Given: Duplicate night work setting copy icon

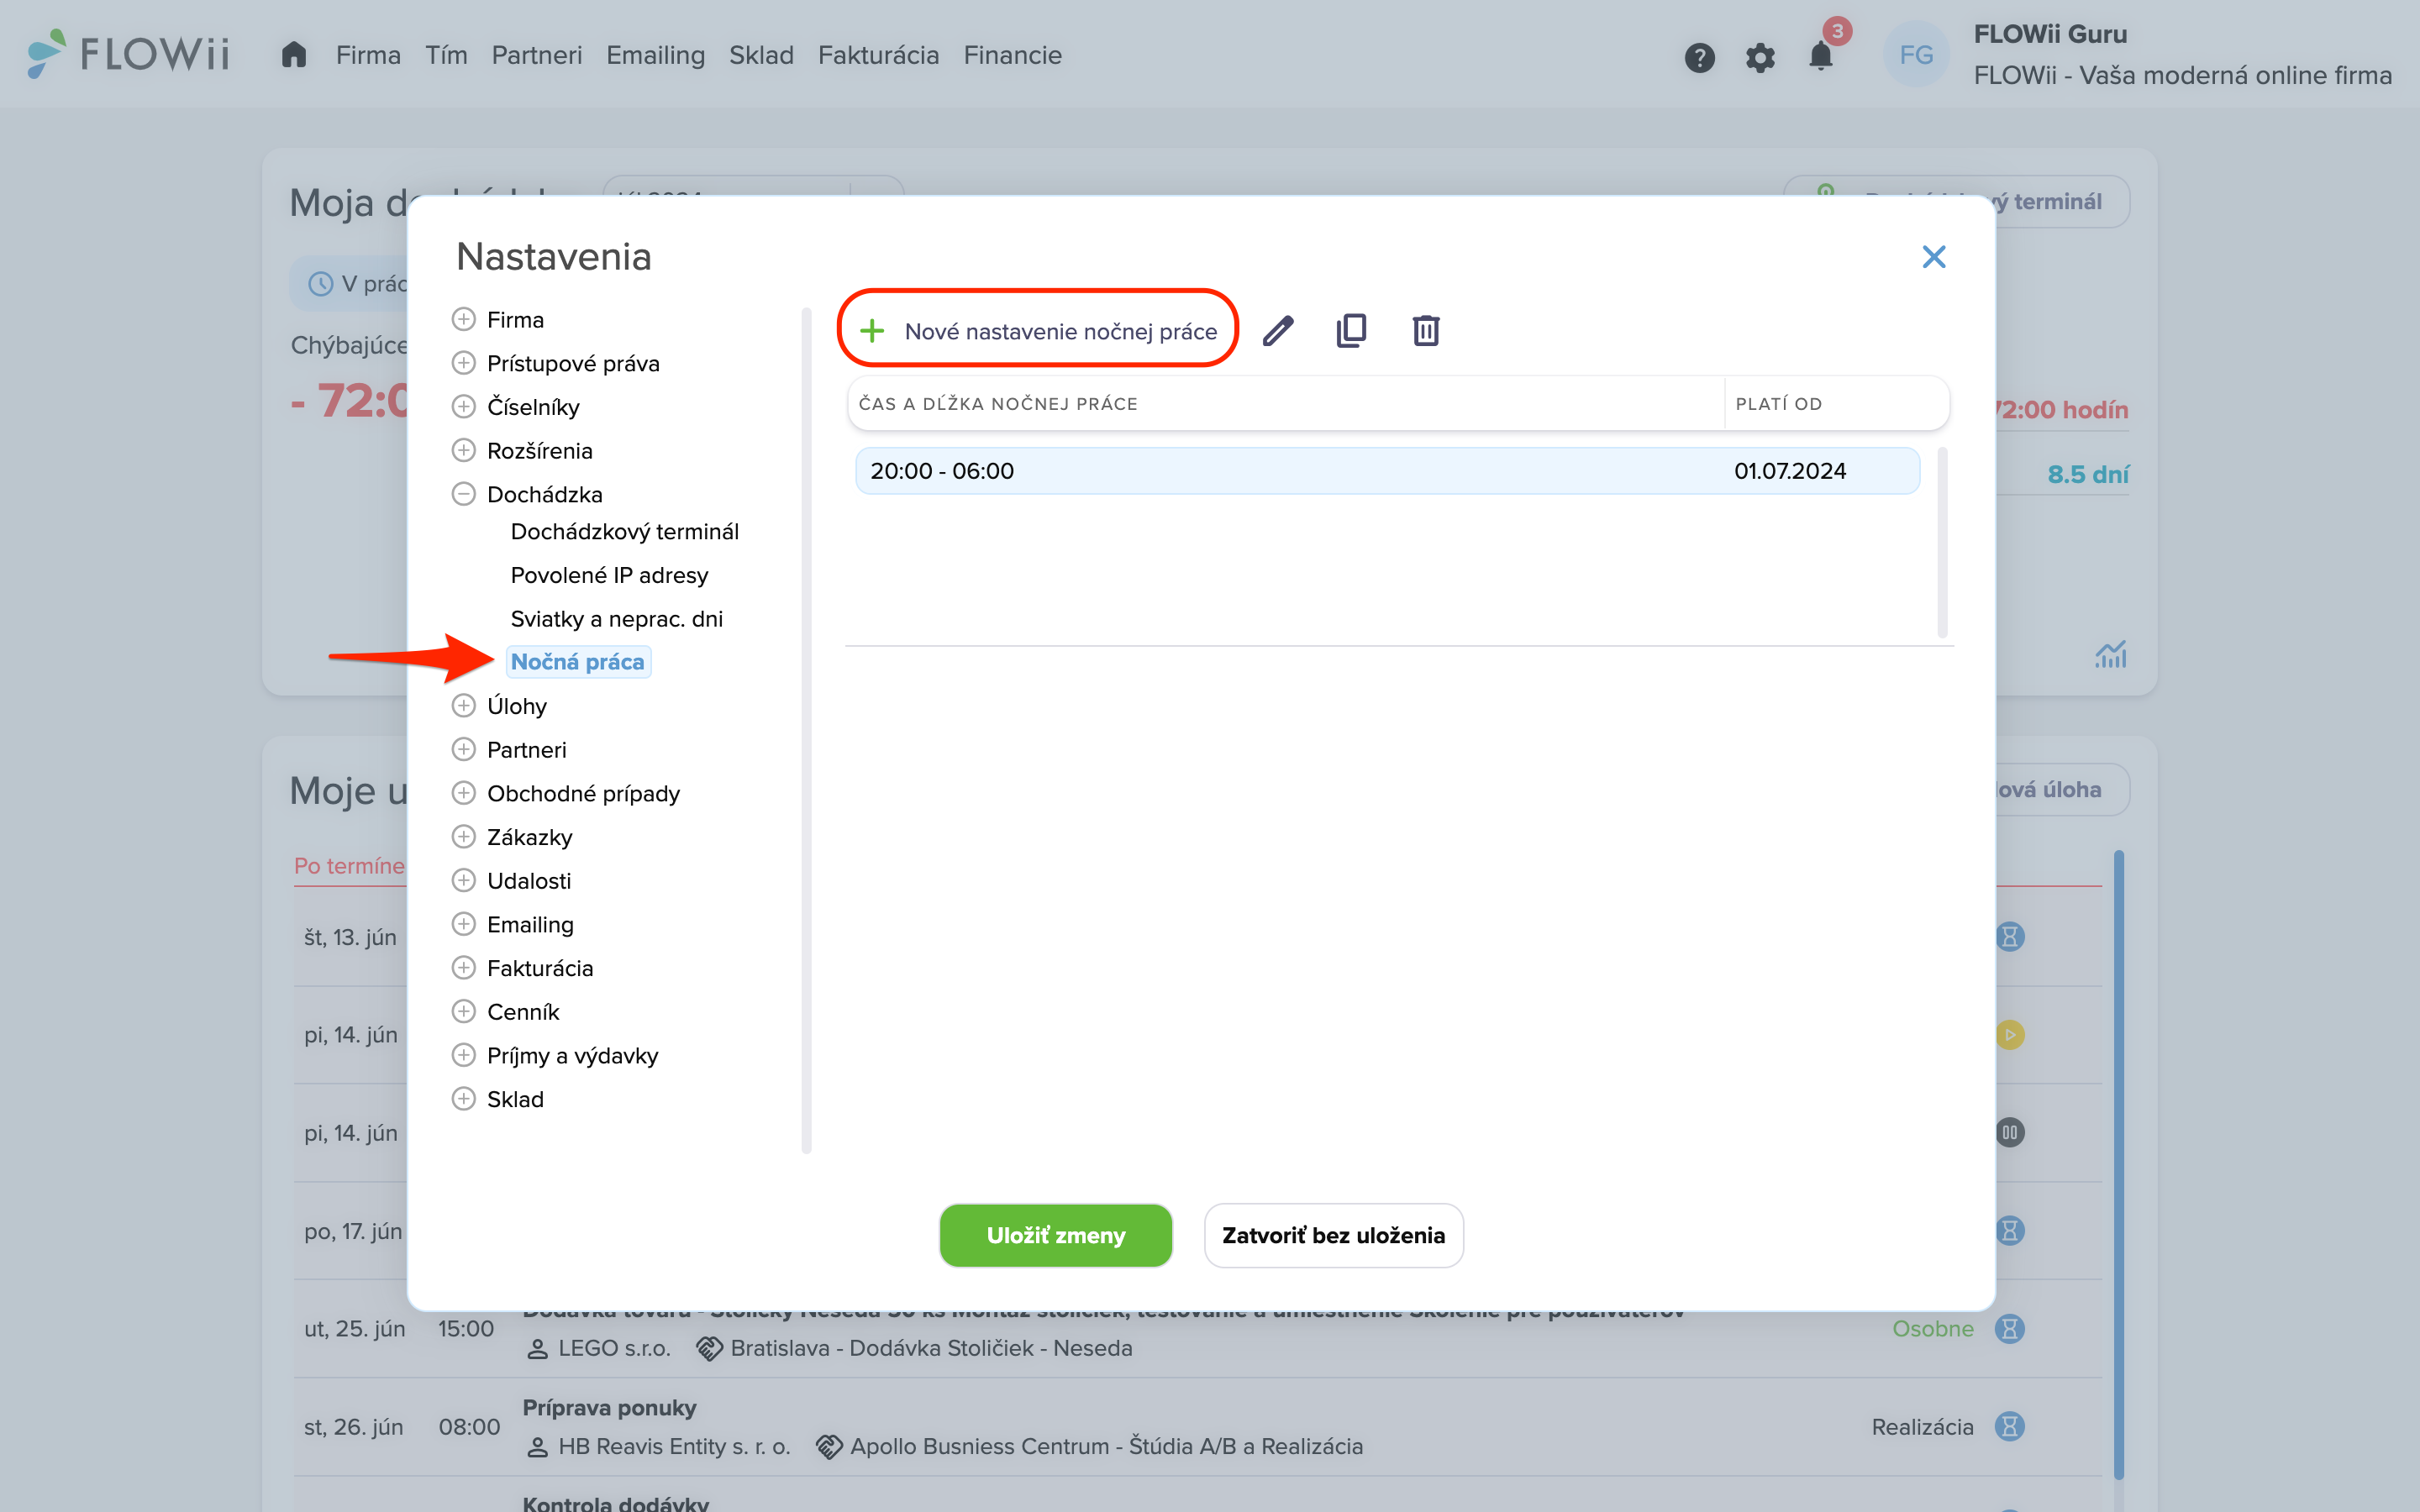Looking at the screenshot, I should pos(1351,331).
